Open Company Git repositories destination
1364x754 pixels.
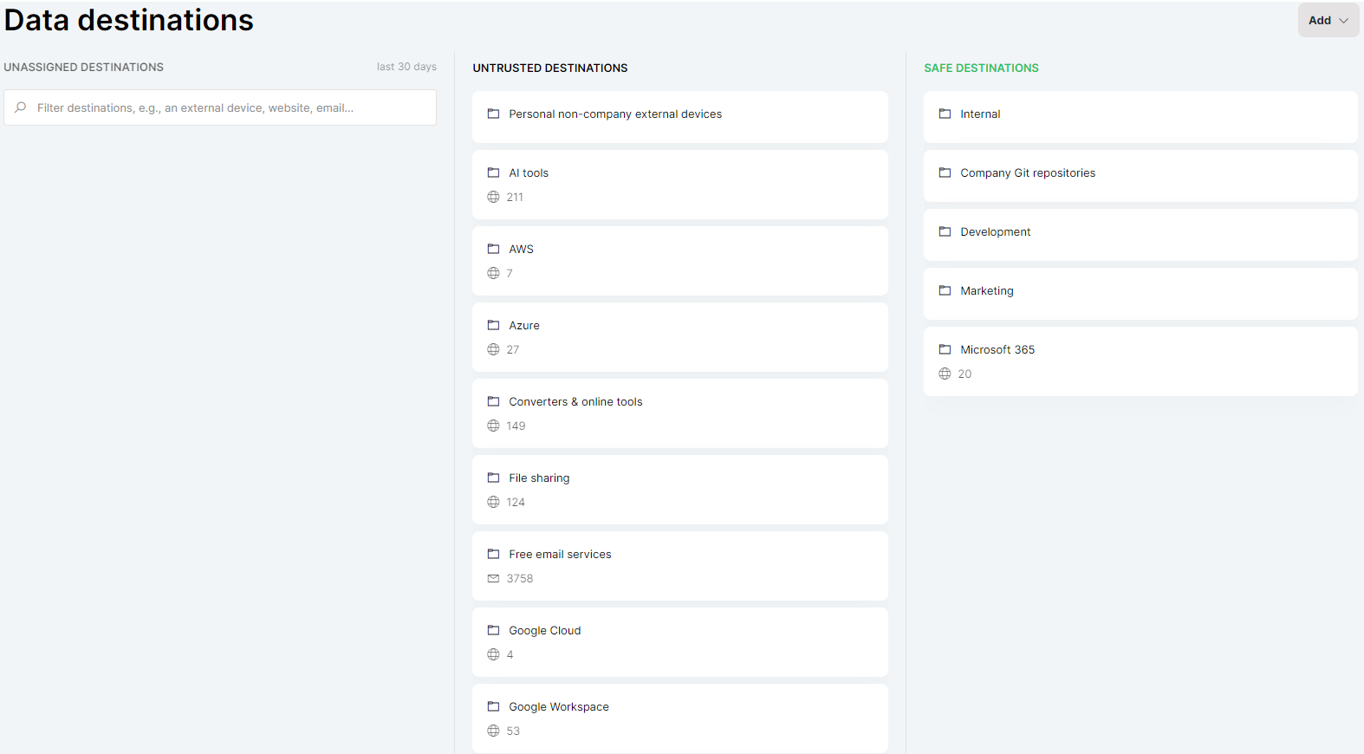(x=1140, y=176)
